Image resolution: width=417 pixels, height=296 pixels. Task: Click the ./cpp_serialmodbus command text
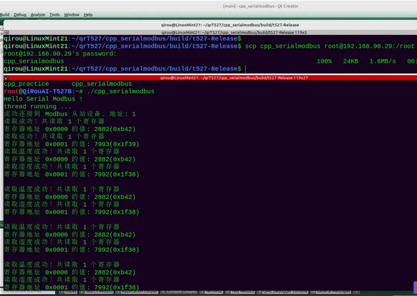[x=120, y=91]
